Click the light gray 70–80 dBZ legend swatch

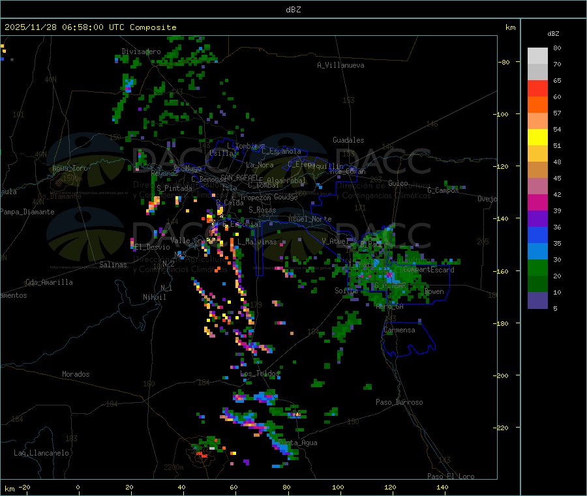[537, 56]
